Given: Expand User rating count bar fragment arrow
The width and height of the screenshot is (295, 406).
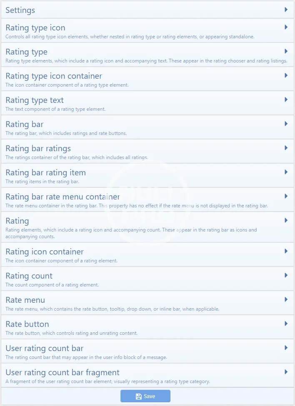Looking at the screenshot, I should pyautogui.click(x=286, y=372).
